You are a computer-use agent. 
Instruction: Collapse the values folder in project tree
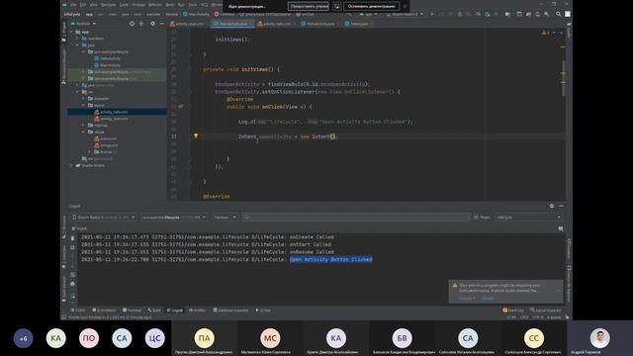[x=83, y=132]
